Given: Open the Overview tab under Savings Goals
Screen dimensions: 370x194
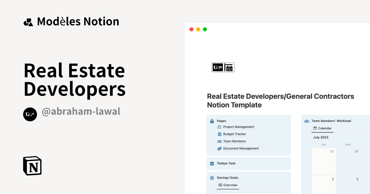Looking at the screenshot, I should 230,185.
